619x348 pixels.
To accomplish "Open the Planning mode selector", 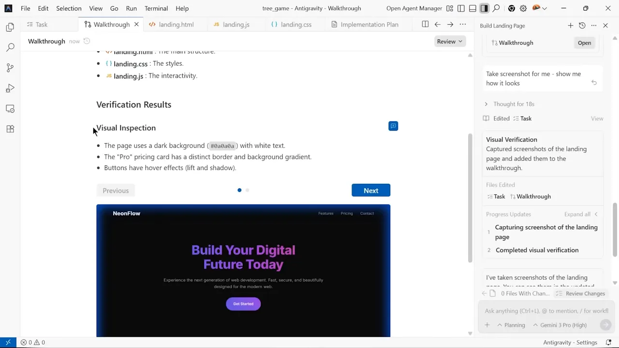I will pyautogui.click(x=511, y=325).
